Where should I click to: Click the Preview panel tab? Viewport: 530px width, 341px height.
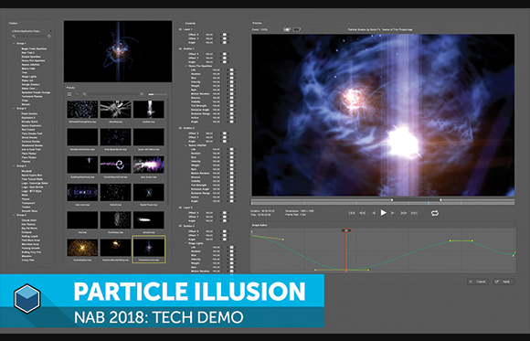257,23
